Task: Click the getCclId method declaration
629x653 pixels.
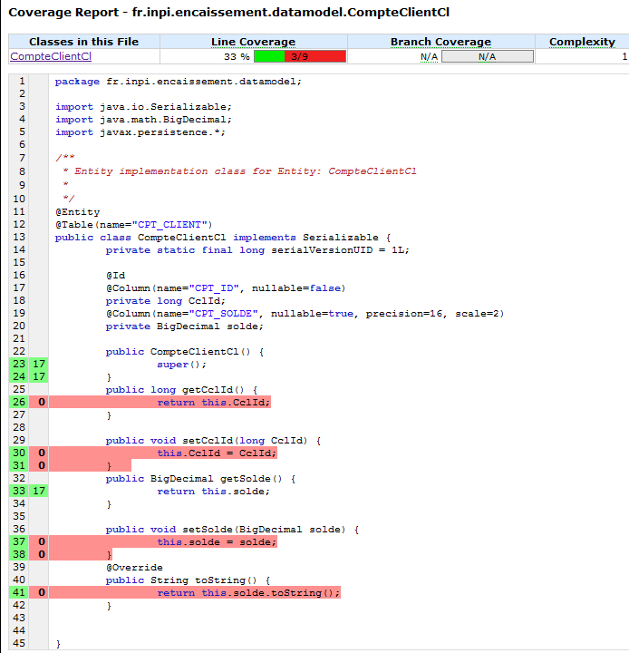Action: click(181, 390)
